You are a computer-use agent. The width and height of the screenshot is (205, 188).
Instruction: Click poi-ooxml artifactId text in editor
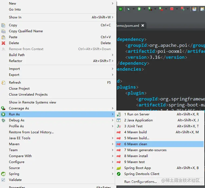[170, 51]
